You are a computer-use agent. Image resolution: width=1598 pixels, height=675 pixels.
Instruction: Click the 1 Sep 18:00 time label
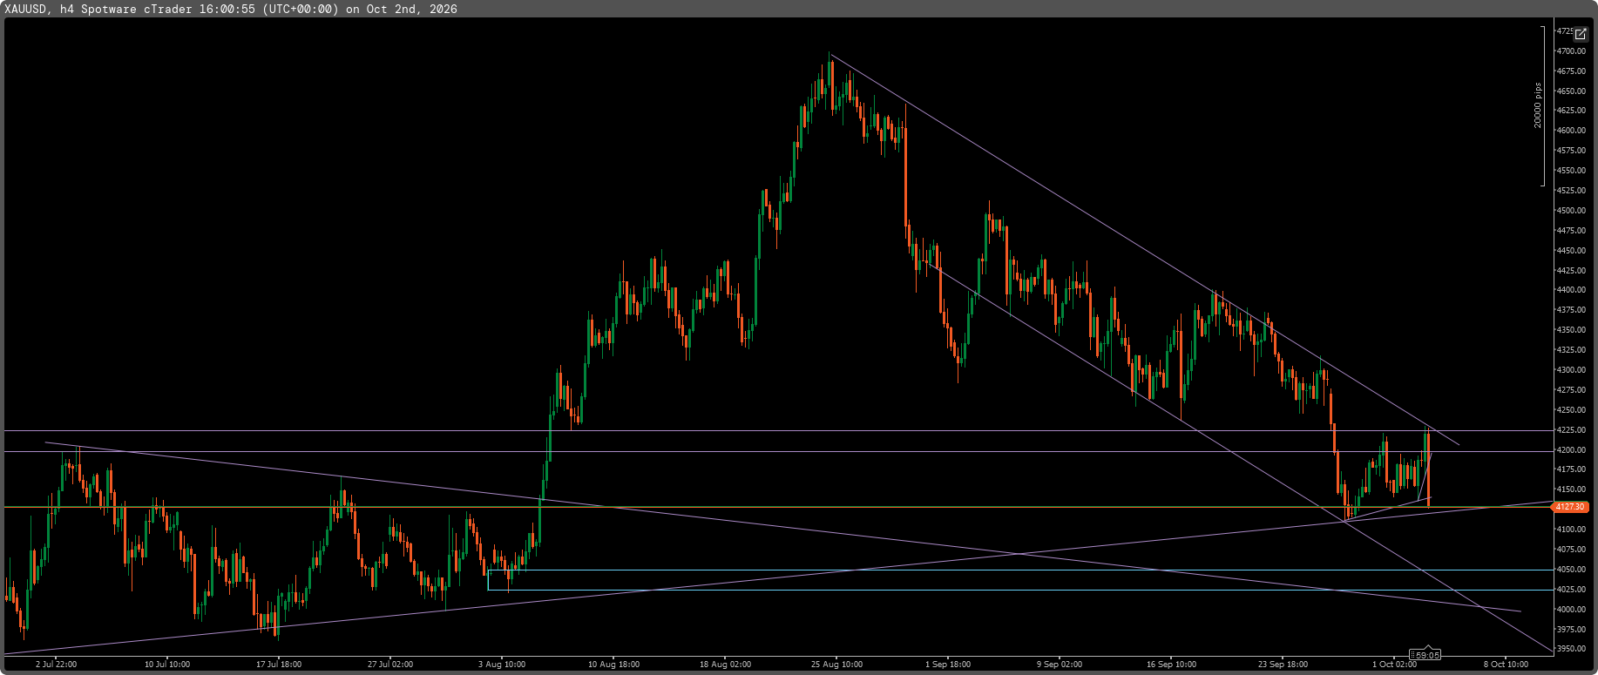pyautogui.click(x=948, y=665)
